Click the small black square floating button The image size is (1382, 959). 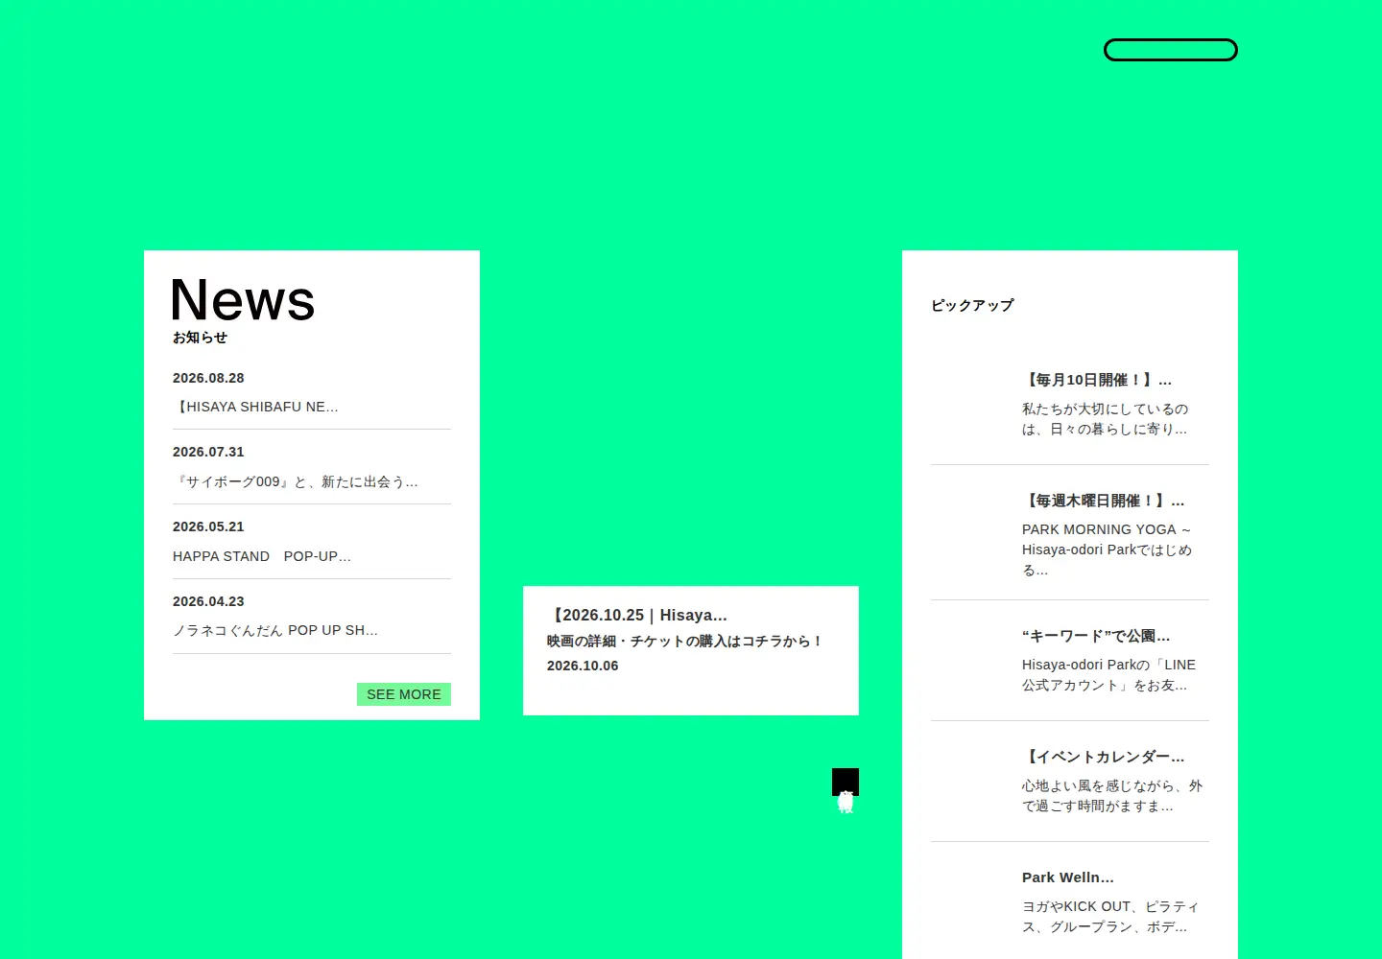click(x=846, y=783)
